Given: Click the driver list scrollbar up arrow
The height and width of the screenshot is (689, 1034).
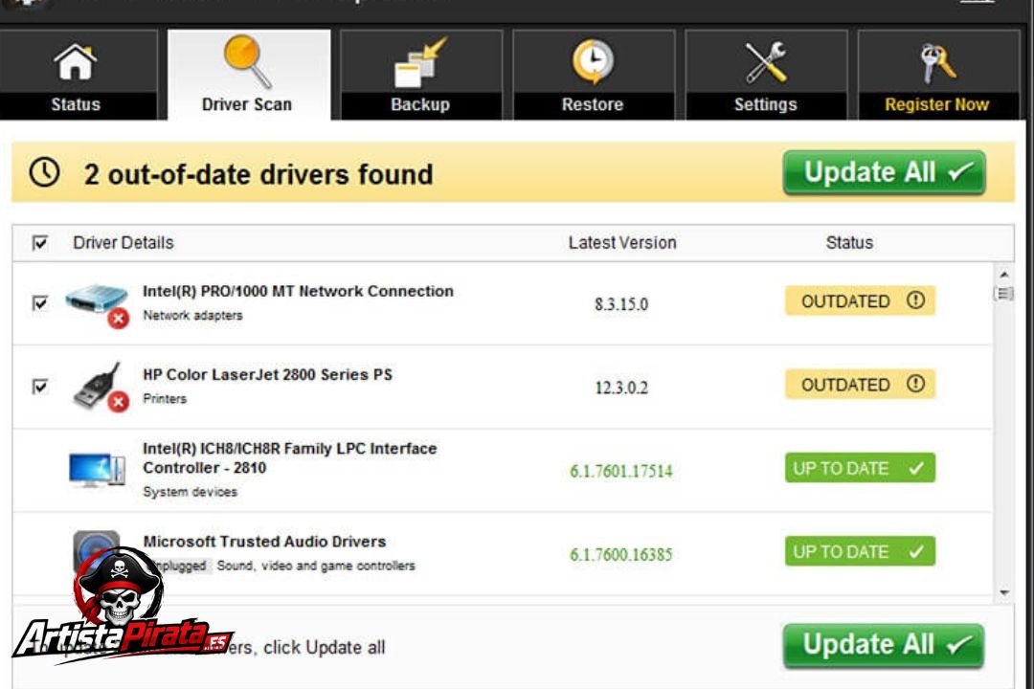Looking at the screenshot, I should click(1004, 275).
